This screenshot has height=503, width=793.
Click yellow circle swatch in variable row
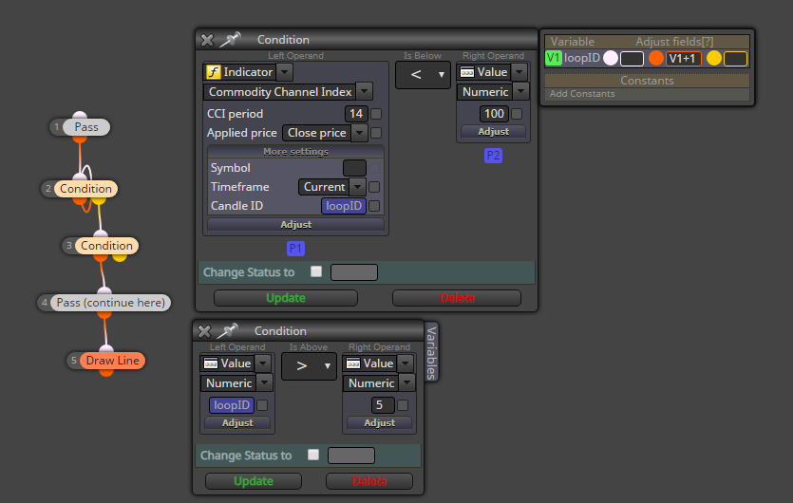[x=713, y=58]
